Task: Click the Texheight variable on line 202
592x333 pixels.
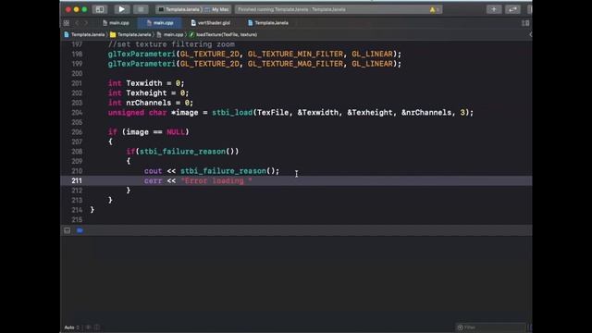Action: tap(146, 92)
